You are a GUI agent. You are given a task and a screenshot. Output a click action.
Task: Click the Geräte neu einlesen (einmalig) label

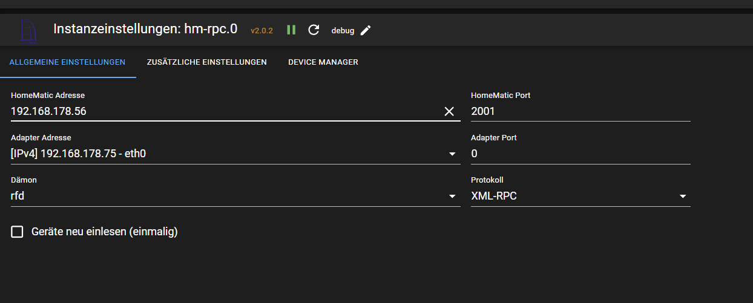(x=104, y=232)
